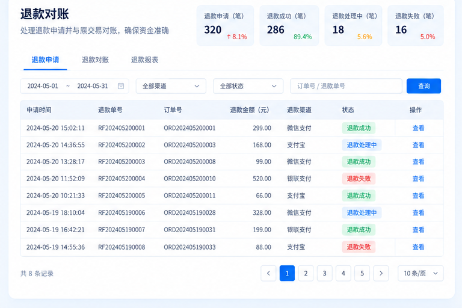Click refund amount 520.00
The height and width of the screenshot is (308, 462).
pos(262,179)
